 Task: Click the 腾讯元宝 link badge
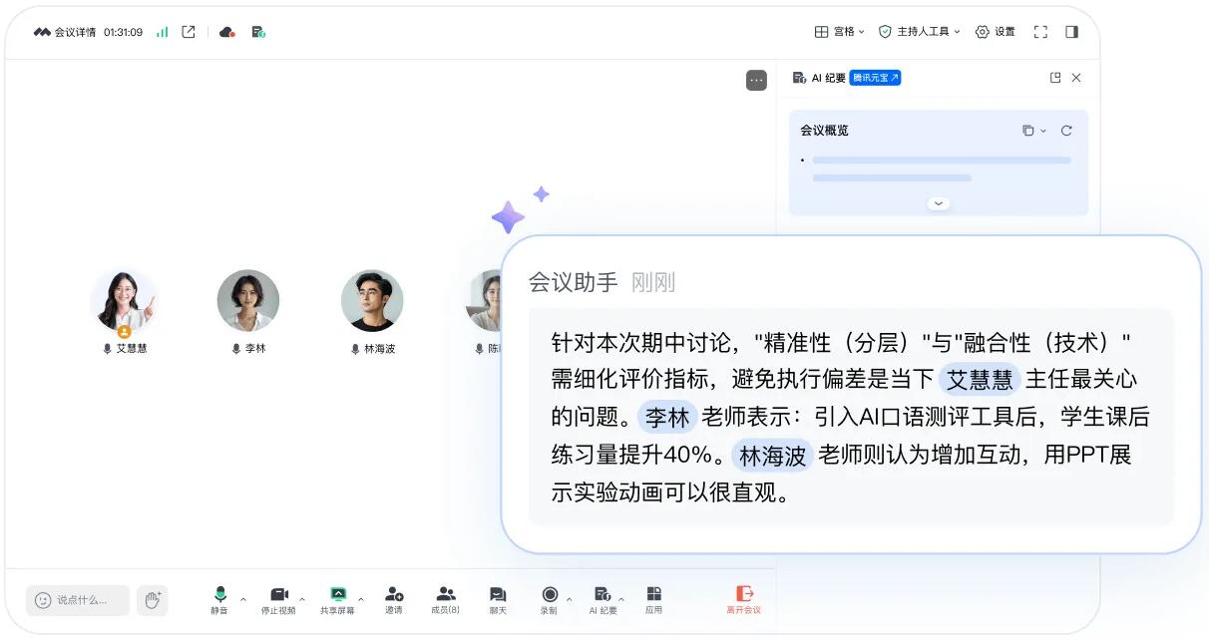click(x=875, y=78)
